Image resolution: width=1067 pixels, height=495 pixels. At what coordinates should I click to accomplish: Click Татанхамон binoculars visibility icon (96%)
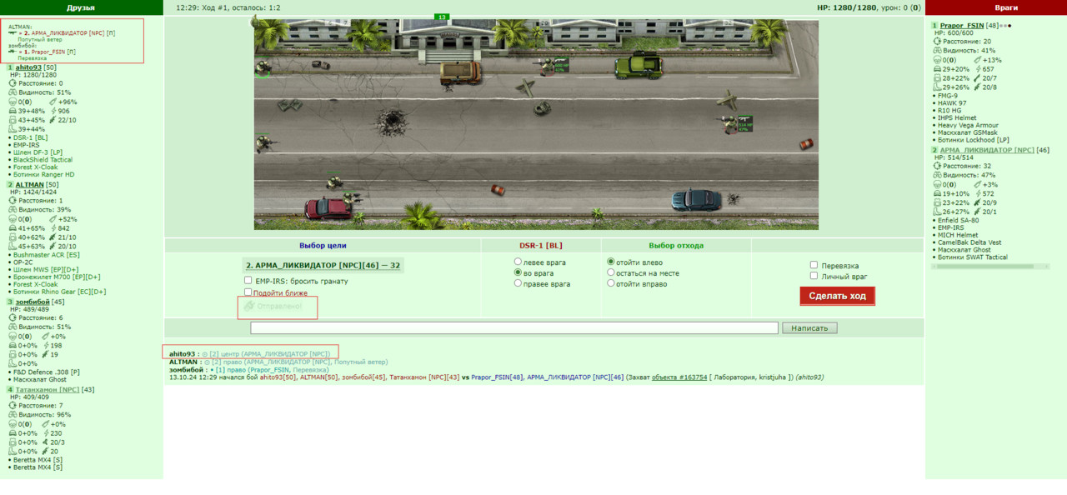(12, 414)
